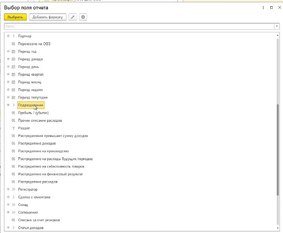Click the round delete icon in toolbar

tap(83, 17)
